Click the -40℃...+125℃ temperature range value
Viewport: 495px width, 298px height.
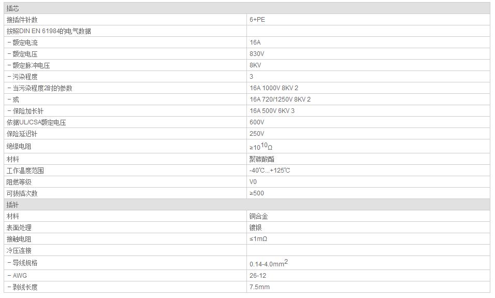[270, 171]
